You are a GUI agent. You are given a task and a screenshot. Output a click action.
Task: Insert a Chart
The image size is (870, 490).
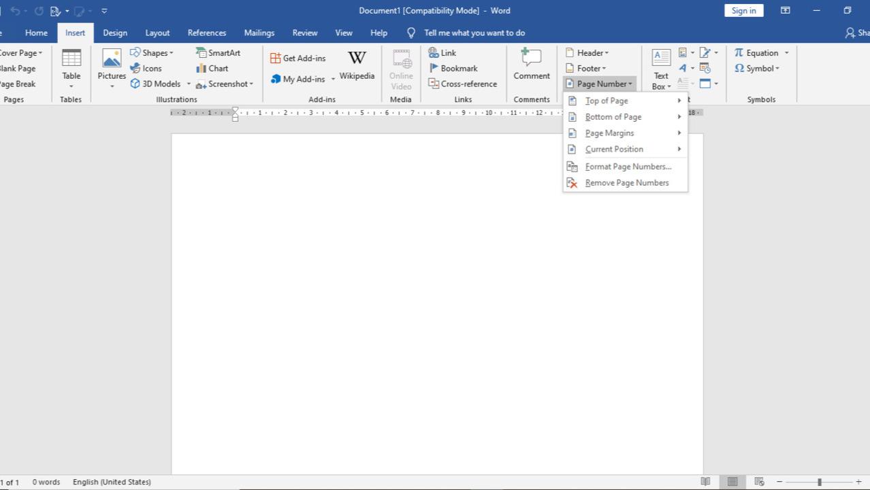212,69
